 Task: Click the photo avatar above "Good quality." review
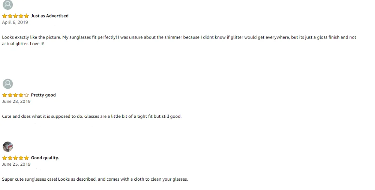[x=7, y=147]
